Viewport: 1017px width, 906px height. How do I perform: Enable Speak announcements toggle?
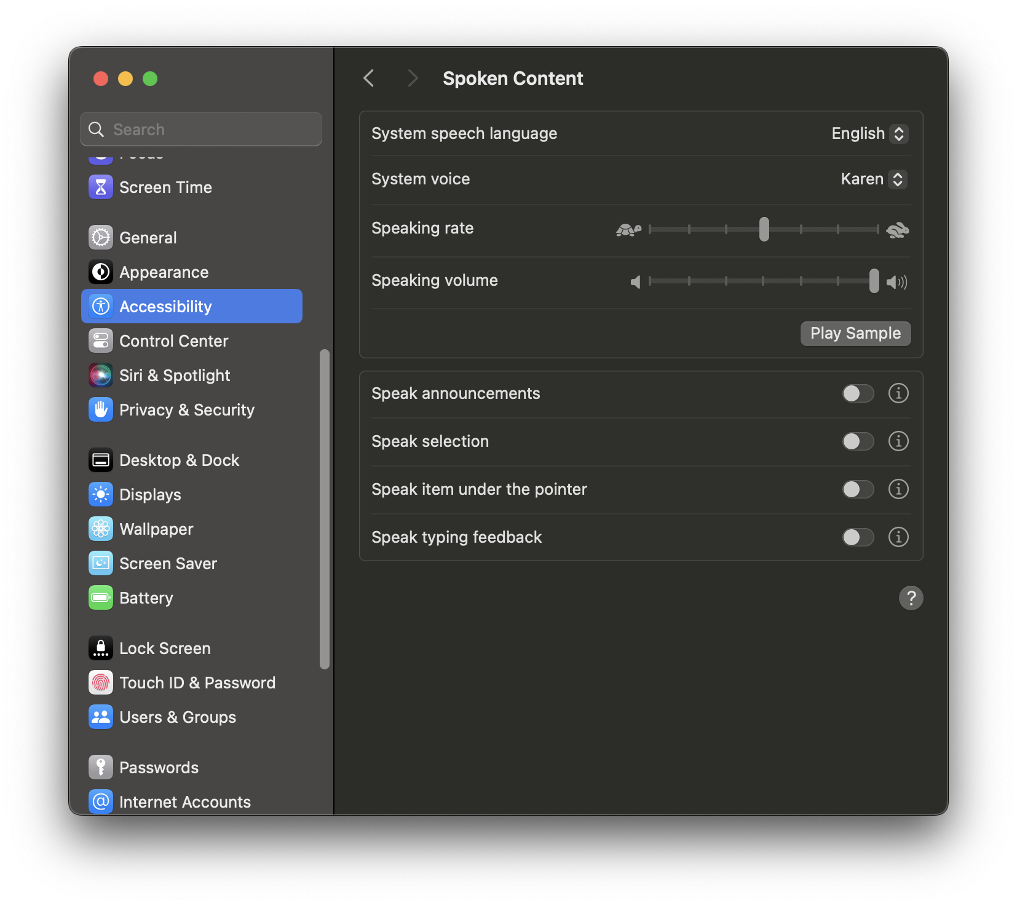click(x=858, y=393)
